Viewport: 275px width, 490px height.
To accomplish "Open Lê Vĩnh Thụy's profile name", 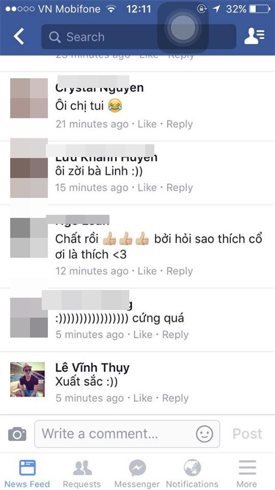I will pos(92,368).
